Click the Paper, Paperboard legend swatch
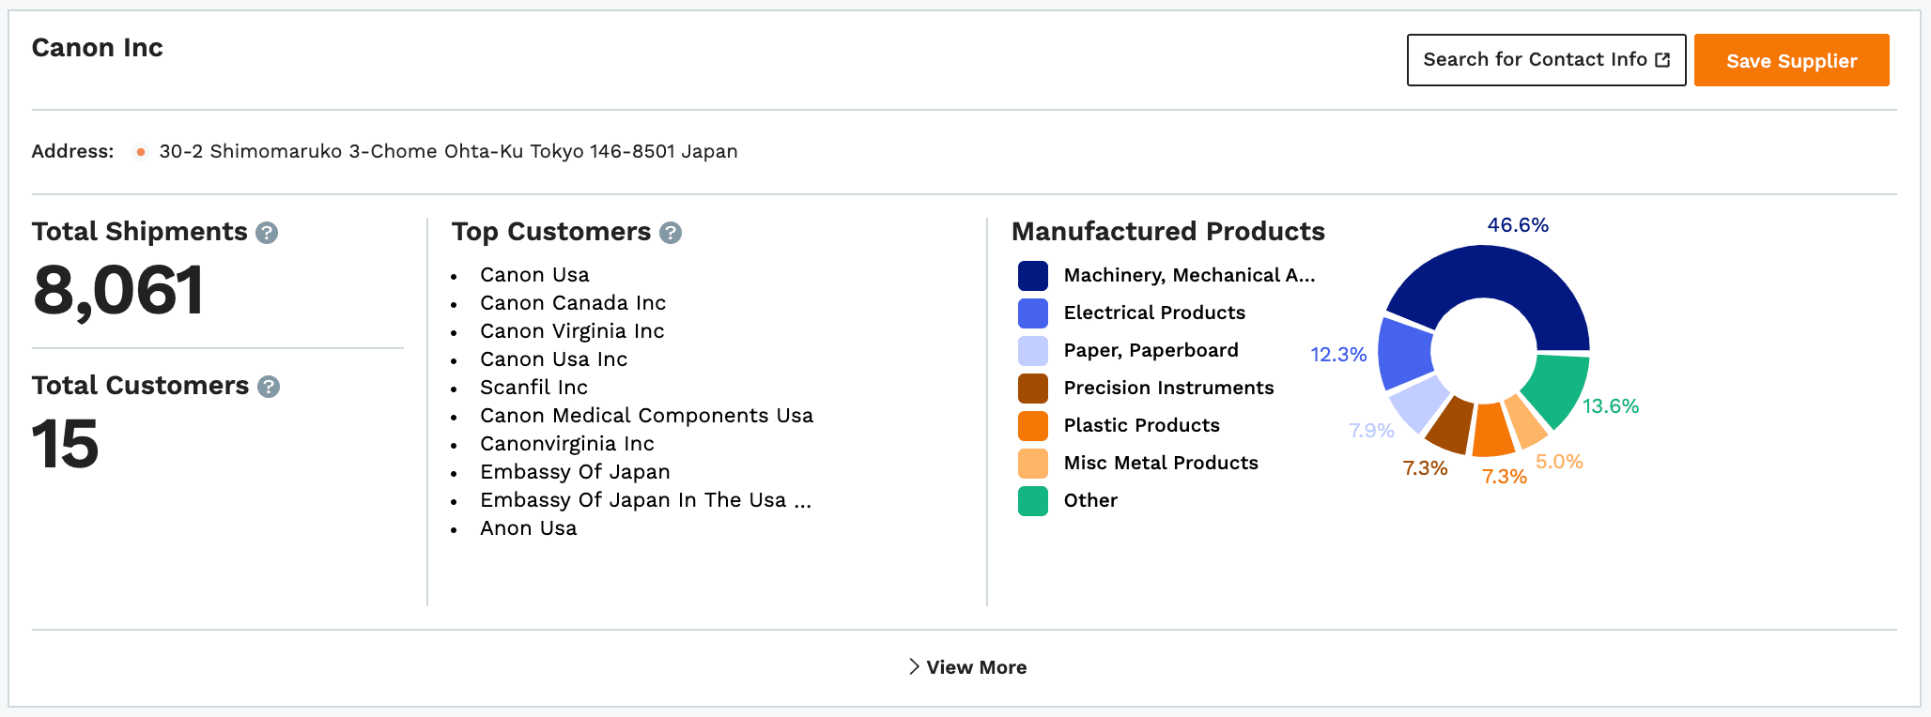Image resolution: width=1931 pixels, height=717 pixels. 1033,351
